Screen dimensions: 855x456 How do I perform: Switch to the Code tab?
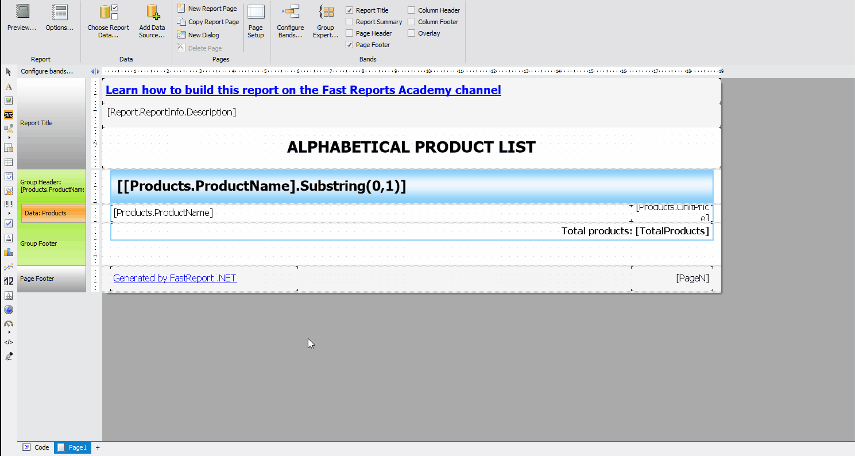[36, 447]
